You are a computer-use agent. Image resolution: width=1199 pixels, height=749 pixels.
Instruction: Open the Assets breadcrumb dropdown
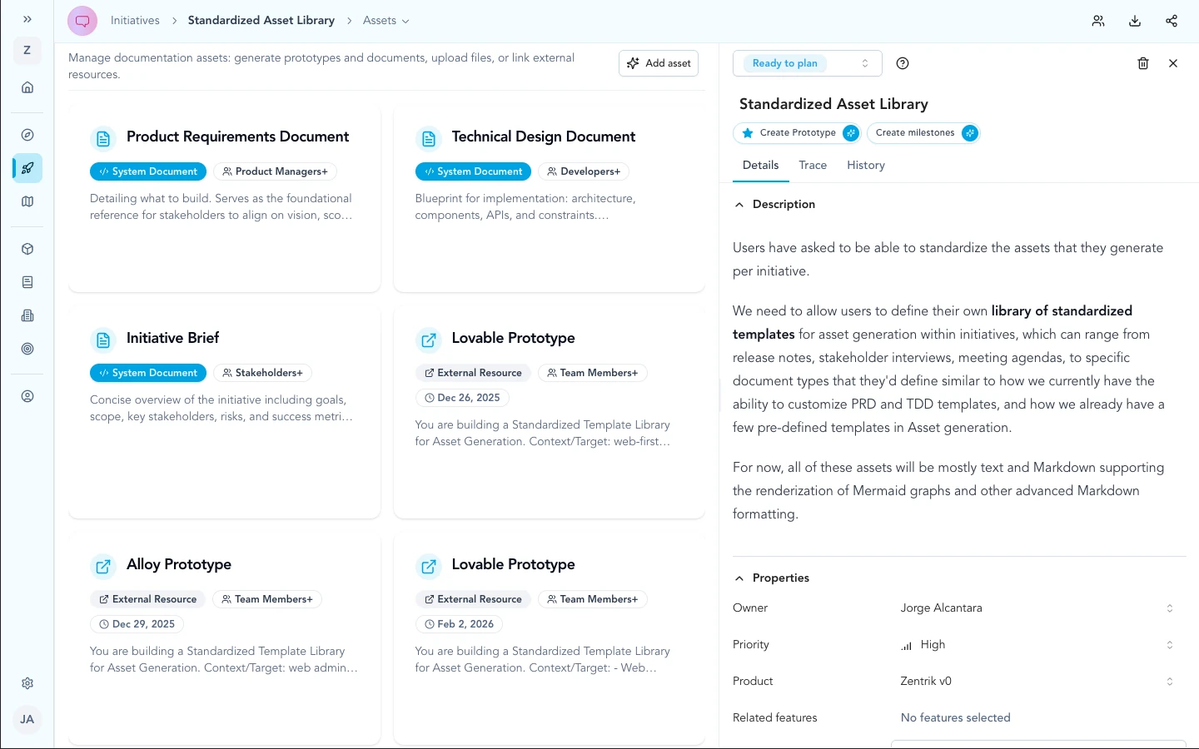[x=386, y=21]
